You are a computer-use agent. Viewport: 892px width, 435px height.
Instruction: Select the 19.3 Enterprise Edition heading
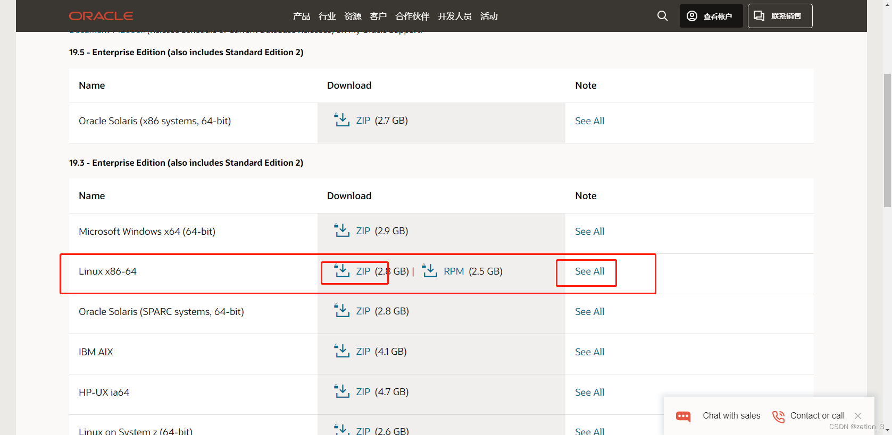click(x=186, y=163)
